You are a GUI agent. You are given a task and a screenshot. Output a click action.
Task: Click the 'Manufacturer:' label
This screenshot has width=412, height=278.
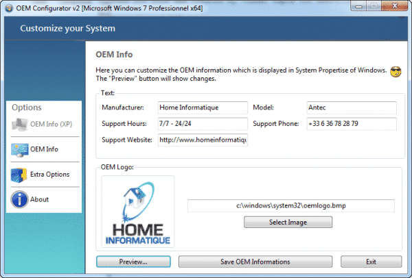pyautogui.click(x=123, y=108)
